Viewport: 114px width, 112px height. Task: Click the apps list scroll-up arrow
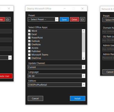(84, 31)
